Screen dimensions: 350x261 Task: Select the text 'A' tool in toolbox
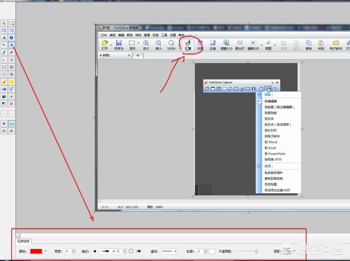point(4,38)
